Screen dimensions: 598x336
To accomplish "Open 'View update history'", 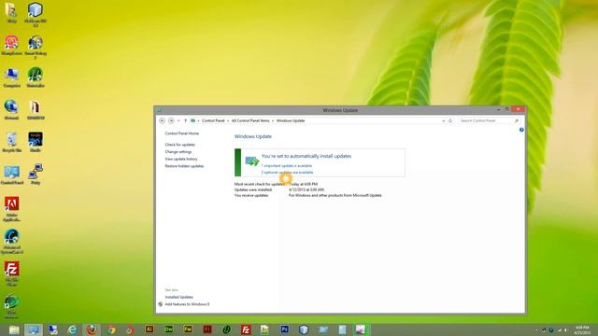I will point(181,159).
